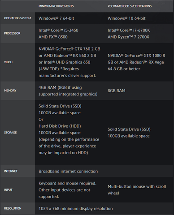Screen dimensions: 174x215
Task: Click the Internet row label
Action: click(x=11, y=171)
